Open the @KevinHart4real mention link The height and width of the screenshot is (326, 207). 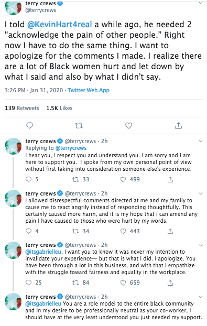coord(59,25)
